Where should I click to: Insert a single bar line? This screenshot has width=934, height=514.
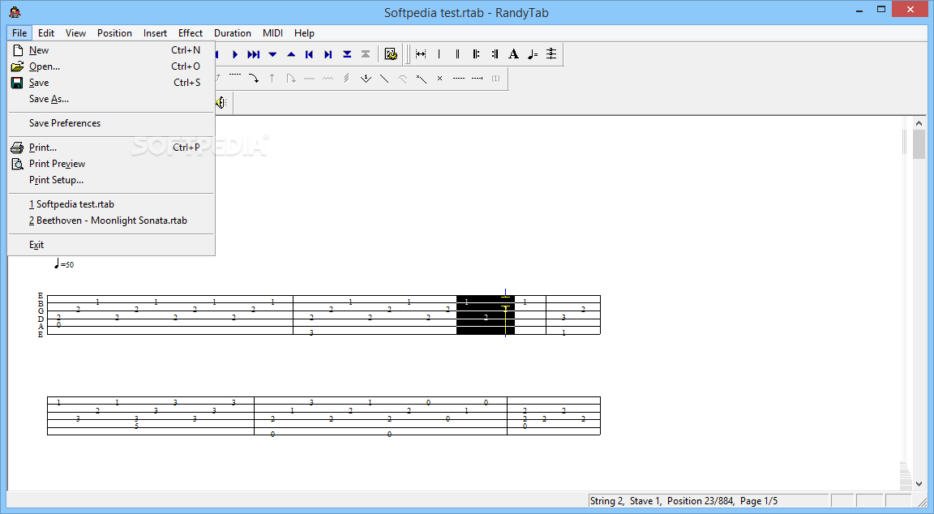tap(439, 54)
